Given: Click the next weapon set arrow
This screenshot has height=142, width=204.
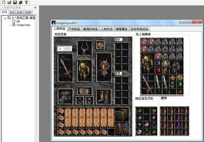Looking at the screenshot, I should pyautogui.click(x=69, y=48).
